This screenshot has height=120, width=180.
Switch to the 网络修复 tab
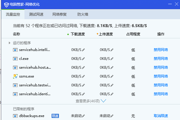[60, 14]
